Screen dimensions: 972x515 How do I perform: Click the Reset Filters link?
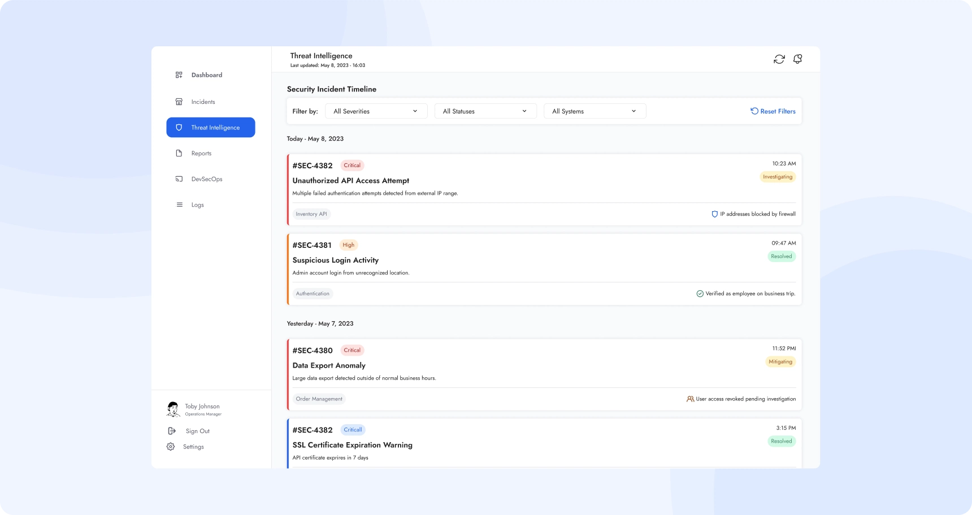coord(773,111)
